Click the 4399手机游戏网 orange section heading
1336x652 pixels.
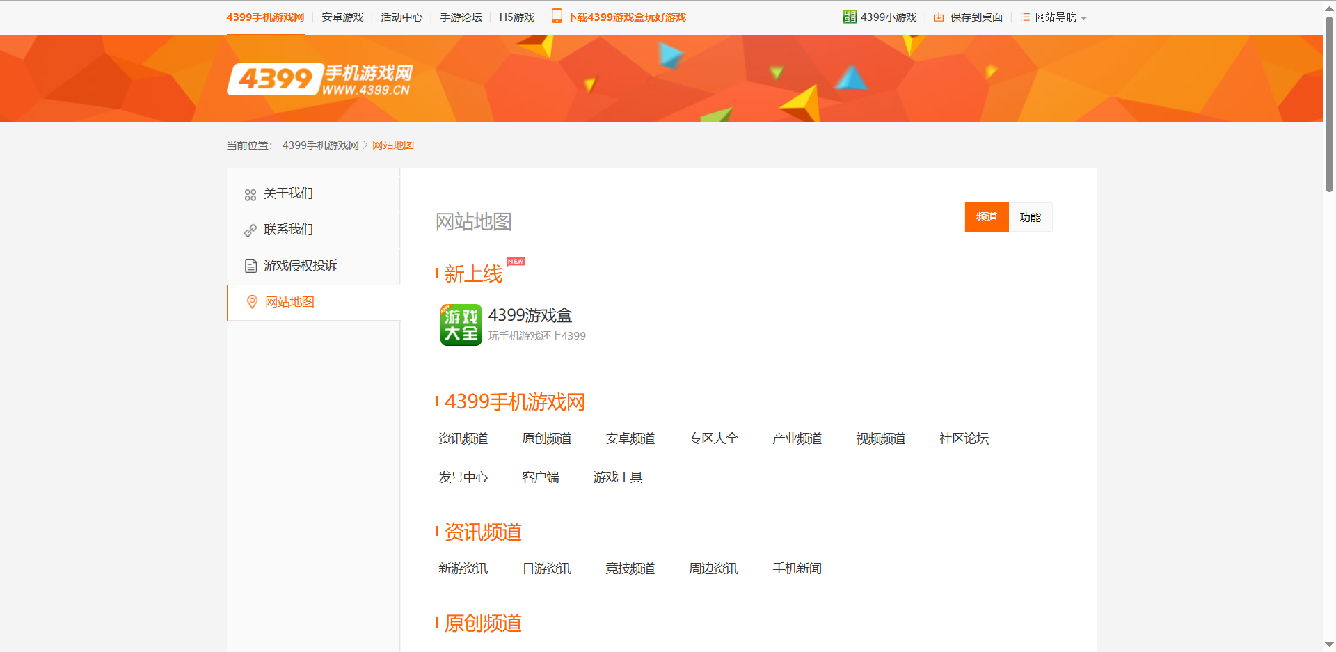coord(515,402)
